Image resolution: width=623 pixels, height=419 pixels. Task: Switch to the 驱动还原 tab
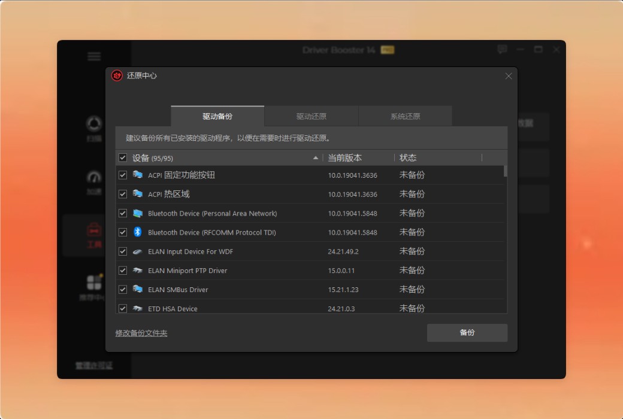pos(311,116)
